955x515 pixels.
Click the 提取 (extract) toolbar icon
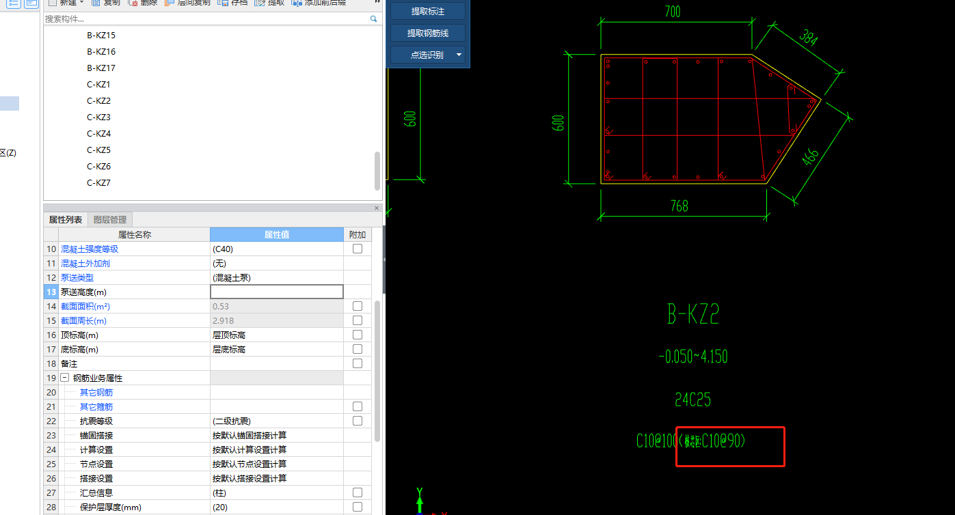coord(260,3)
